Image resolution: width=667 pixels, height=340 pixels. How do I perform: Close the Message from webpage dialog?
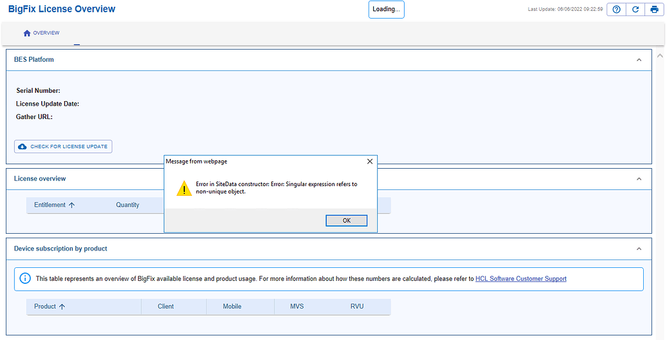click(x=370, y=162)
